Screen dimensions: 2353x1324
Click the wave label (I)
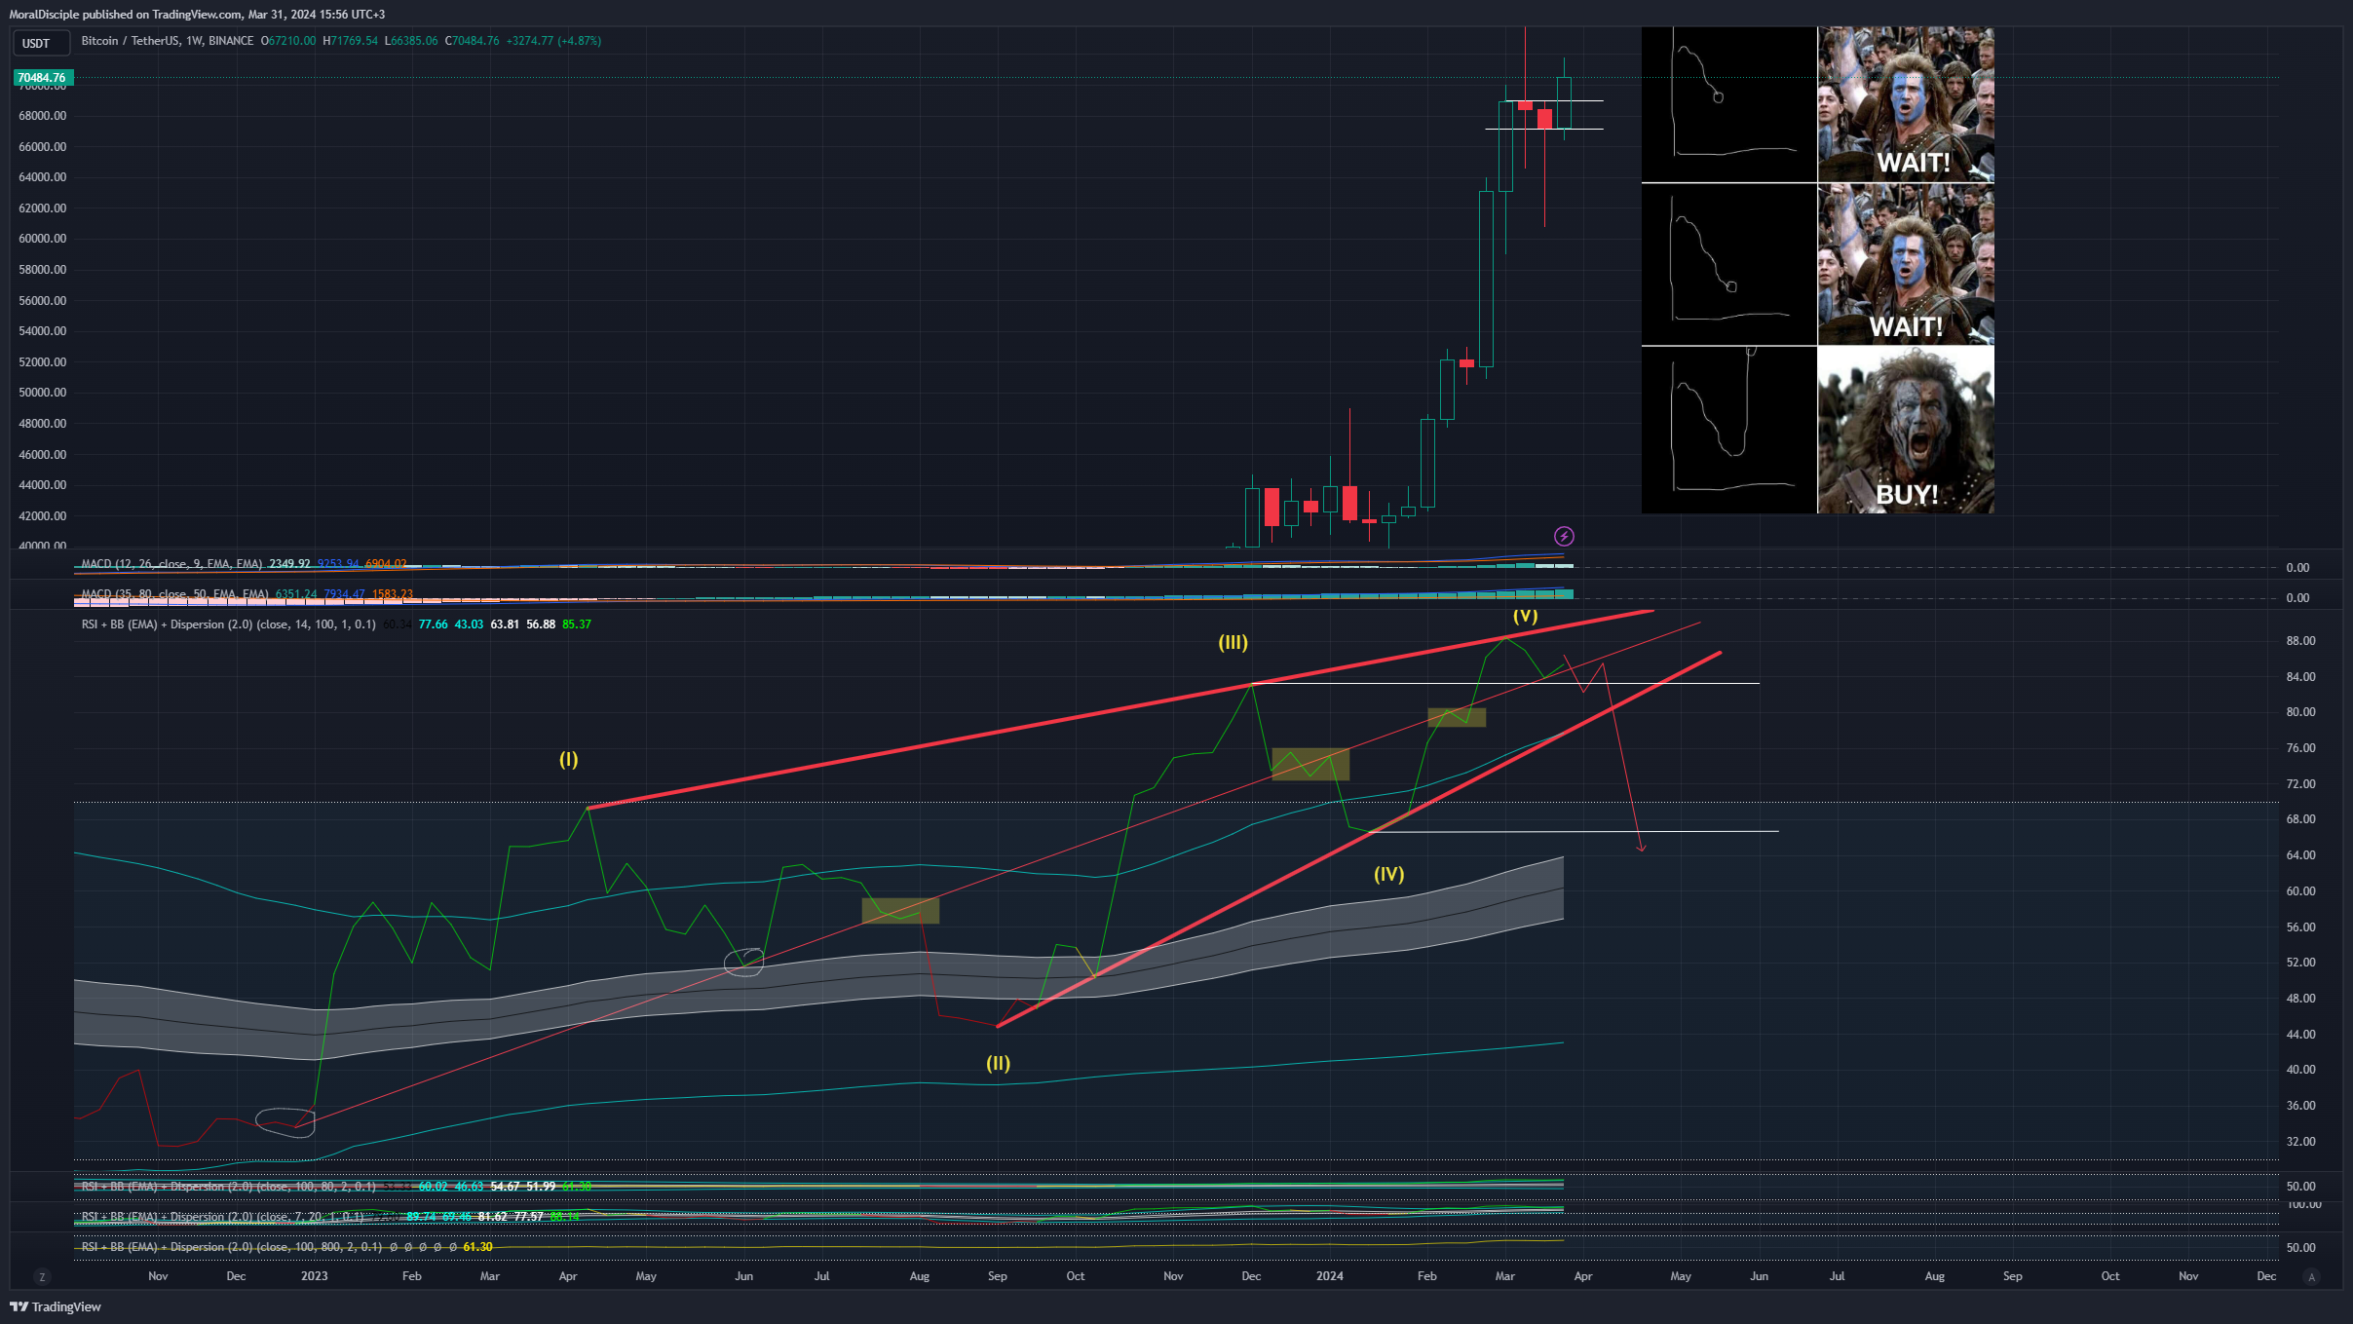(568, 759)
